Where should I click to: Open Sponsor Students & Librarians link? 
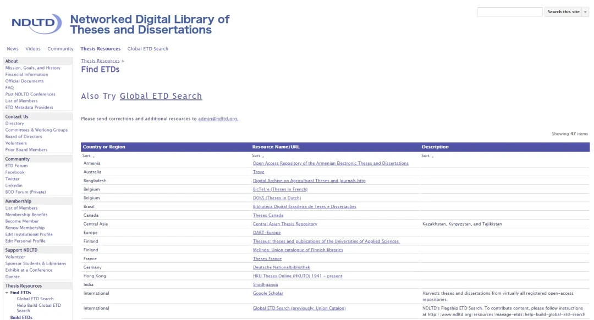(x=36, y=263)
